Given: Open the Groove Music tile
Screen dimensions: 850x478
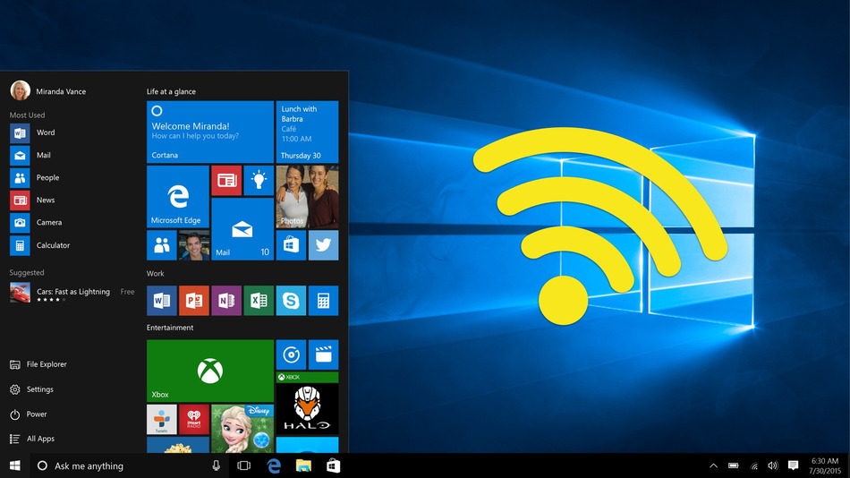Looking at the screenshot, I should (291, 354).
